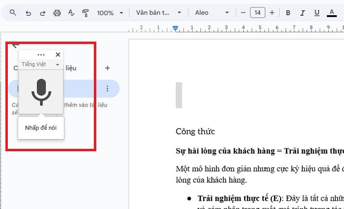Increase font size with plus button
This screenshot has height=209, width=344.
click(x=272, y=13)
